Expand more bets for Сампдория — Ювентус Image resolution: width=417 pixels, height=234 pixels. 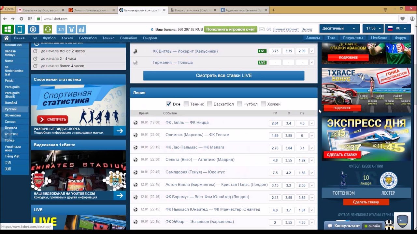coord(312,173)
